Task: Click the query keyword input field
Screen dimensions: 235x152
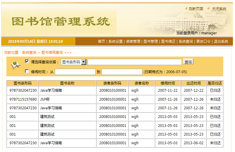Action: [x=135, y=62]
